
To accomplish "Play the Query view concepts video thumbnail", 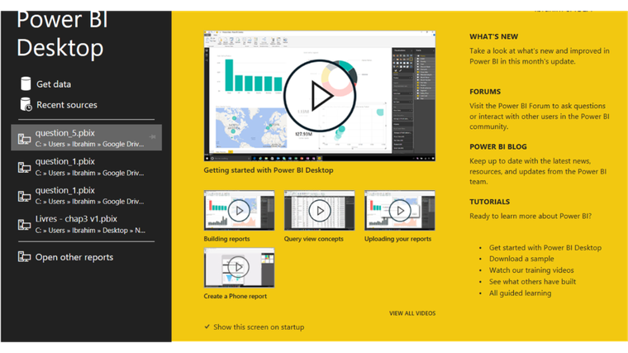I will pyautogui.click(x=319, y=210).
